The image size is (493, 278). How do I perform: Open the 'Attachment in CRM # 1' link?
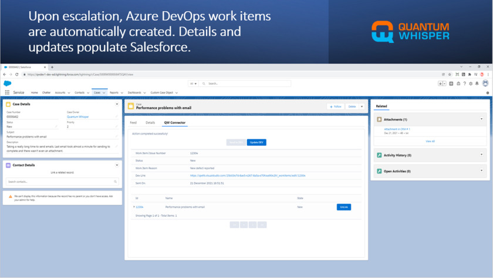point(397,129)
